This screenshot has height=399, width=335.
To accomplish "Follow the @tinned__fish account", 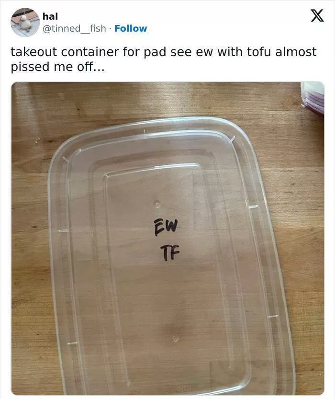I will pyautogui.click(x=131, y=29).
